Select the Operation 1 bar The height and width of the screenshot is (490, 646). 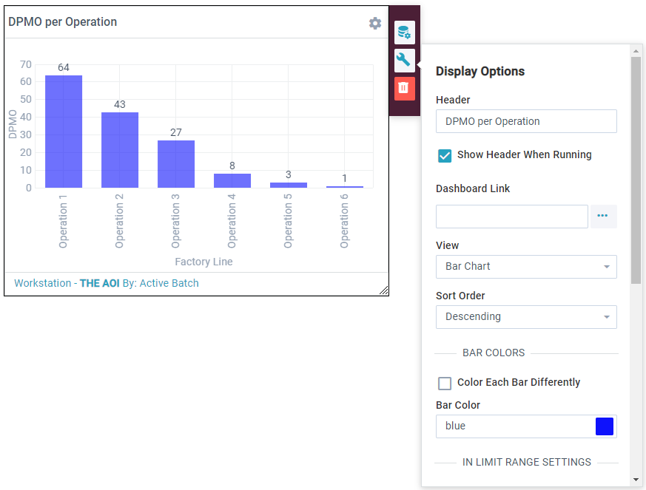(63, 129)
